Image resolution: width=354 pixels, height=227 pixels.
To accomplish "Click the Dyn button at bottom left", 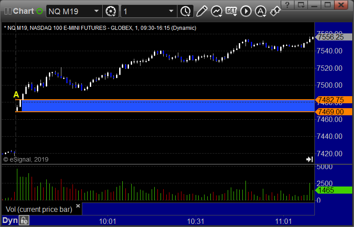I will [x=10, y=221].
